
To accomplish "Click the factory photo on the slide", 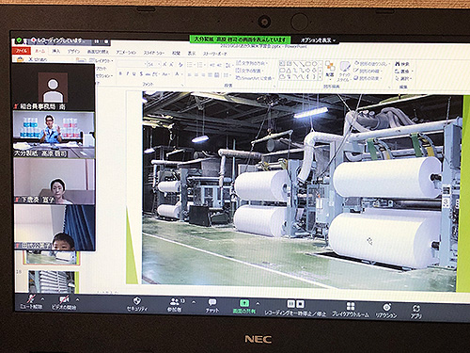I will [302, 190].
